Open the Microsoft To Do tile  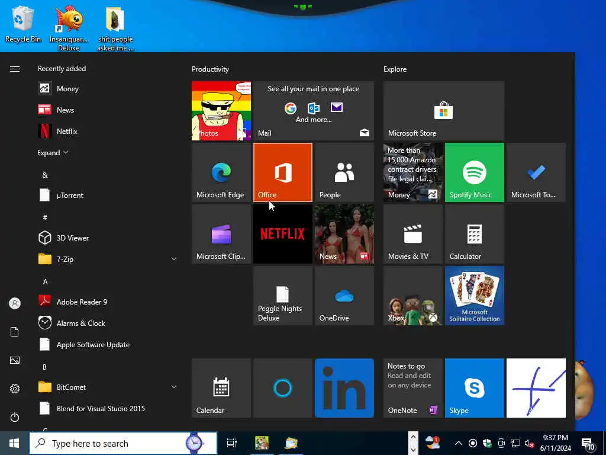(536, 172)
